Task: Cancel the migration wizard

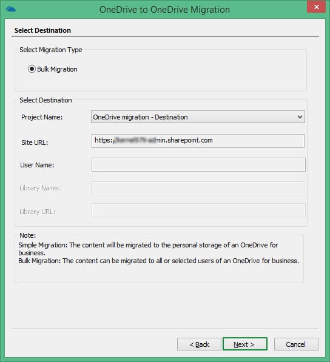Action: coord(296,344)
